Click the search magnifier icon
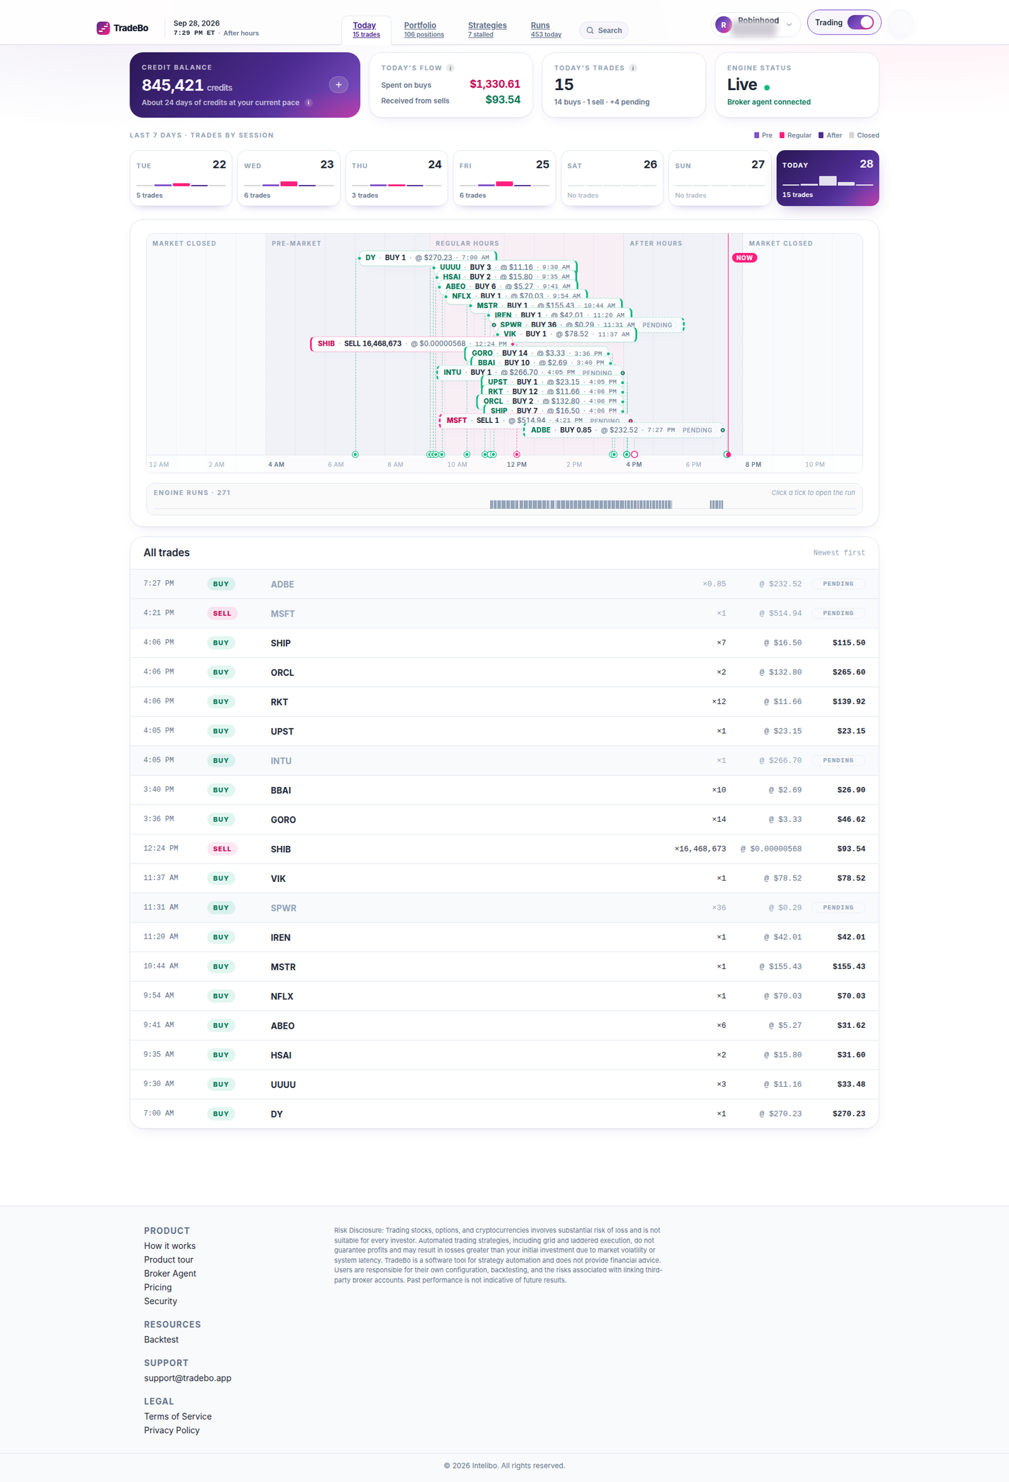Image resolution: width=1009 pixels, height=1482 pixels. click(590, 30)
